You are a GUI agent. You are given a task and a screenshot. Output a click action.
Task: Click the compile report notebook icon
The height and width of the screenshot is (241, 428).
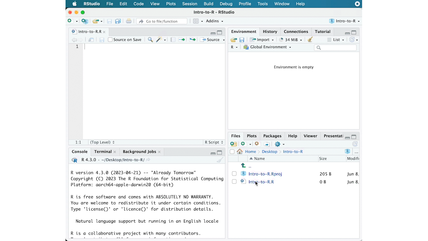coord(173,39)
